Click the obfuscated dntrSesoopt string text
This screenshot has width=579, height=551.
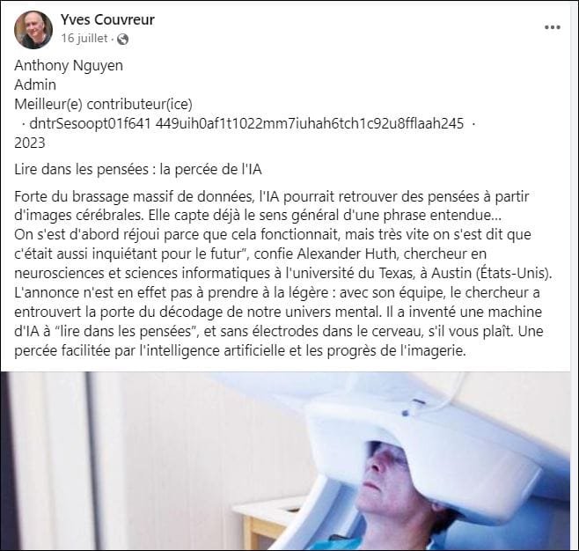pyautogui.click(x=246, y=123)
